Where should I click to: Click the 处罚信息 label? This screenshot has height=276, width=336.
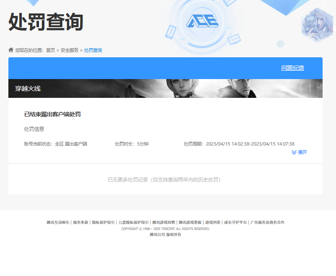[x=34, y=129]
